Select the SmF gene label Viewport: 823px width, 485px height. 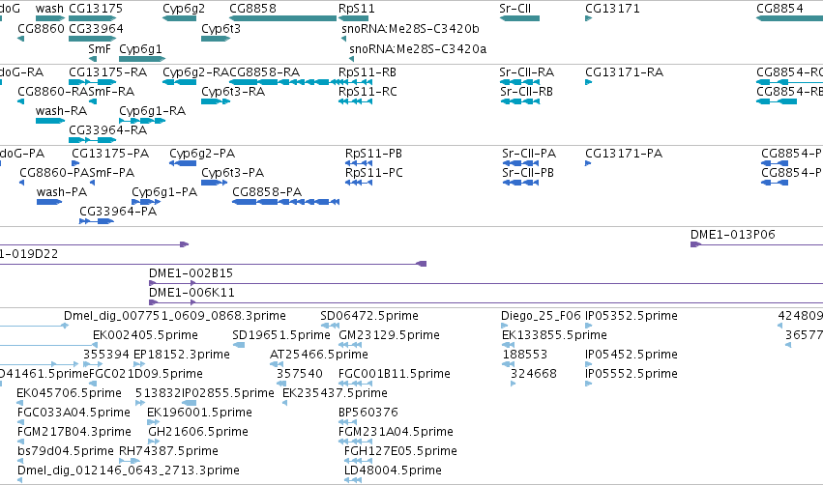[100, 48]
